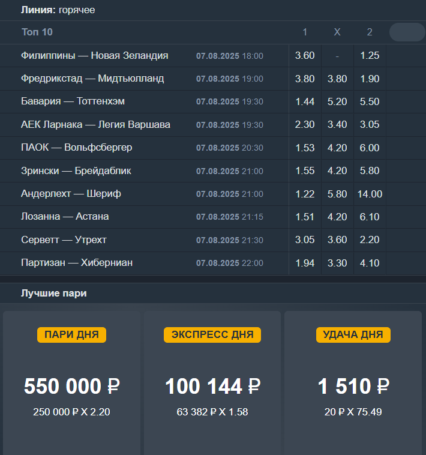Select draw 3.60 in Серветт — Утрехт
The width and height of the screenshot is (426, 455).
(x=337, y=240)
